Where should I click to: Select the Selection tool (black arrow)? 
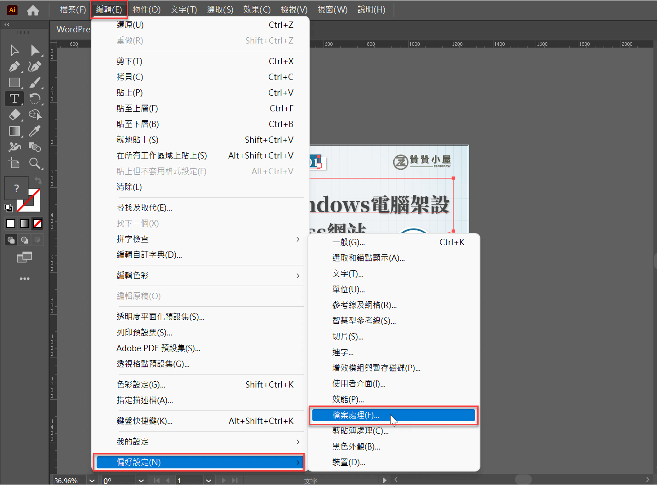tap(14, 50)
